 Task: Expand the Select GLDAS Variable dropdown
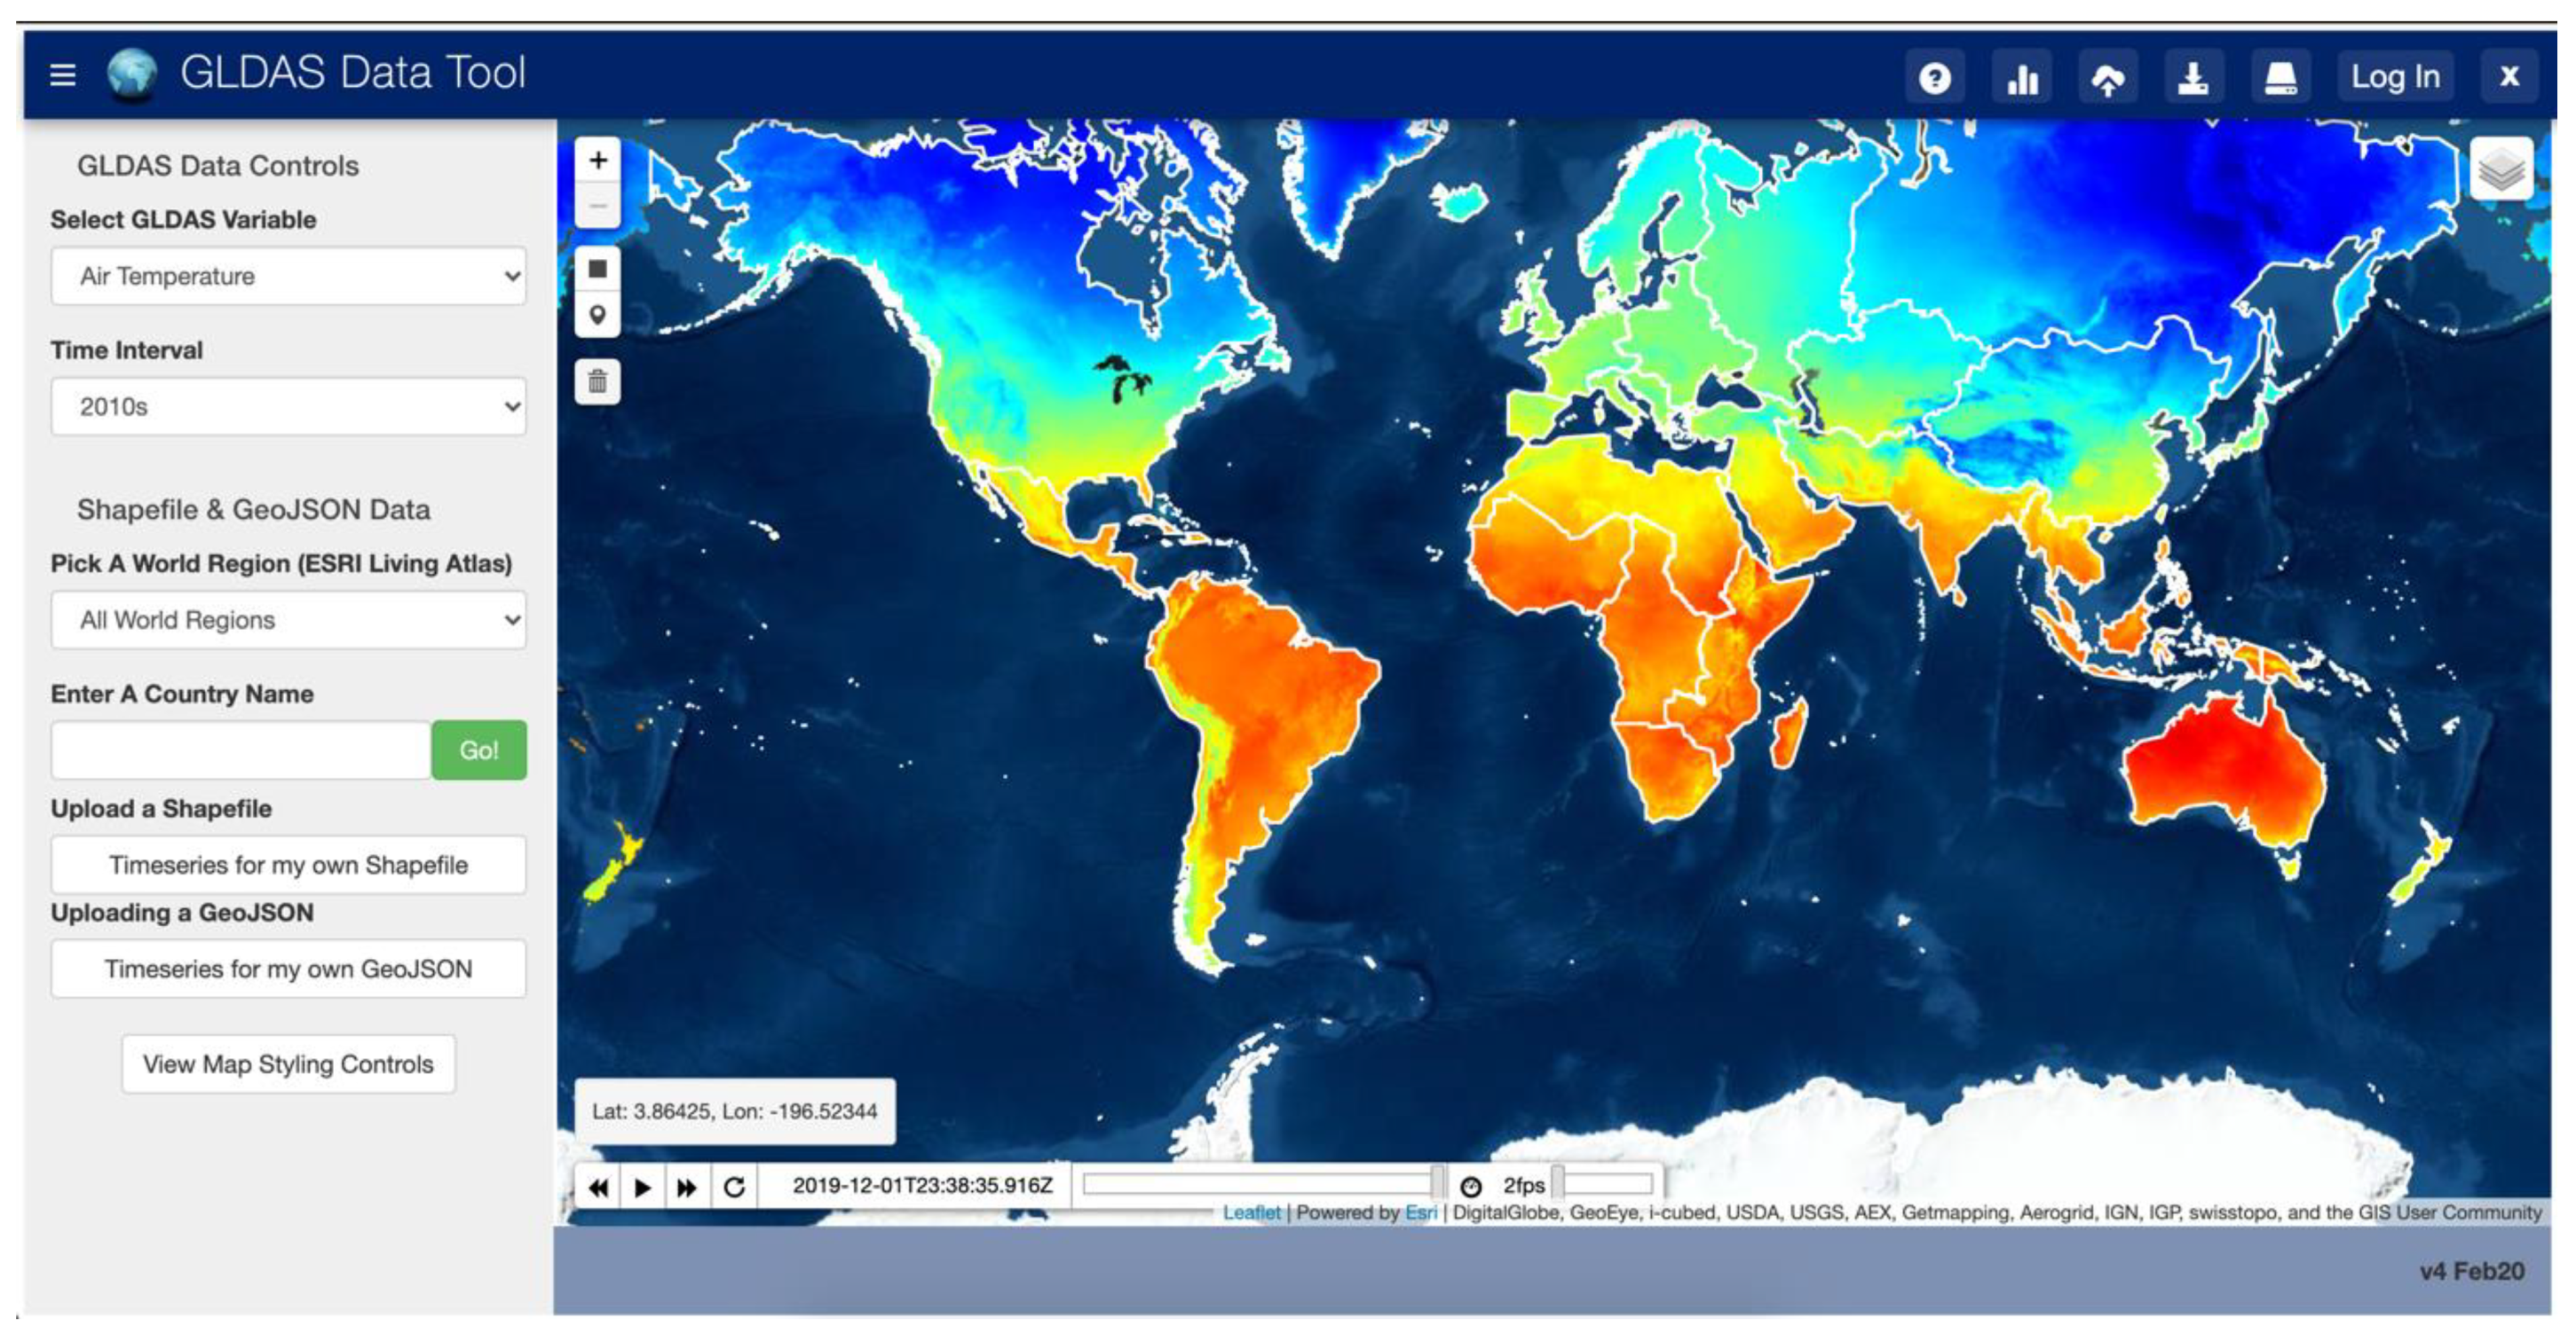[x=288, y=276]
